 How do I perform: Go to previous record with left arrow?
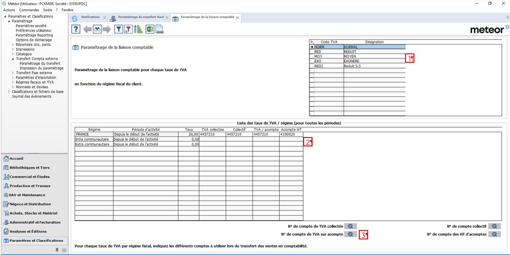(88, 29)
